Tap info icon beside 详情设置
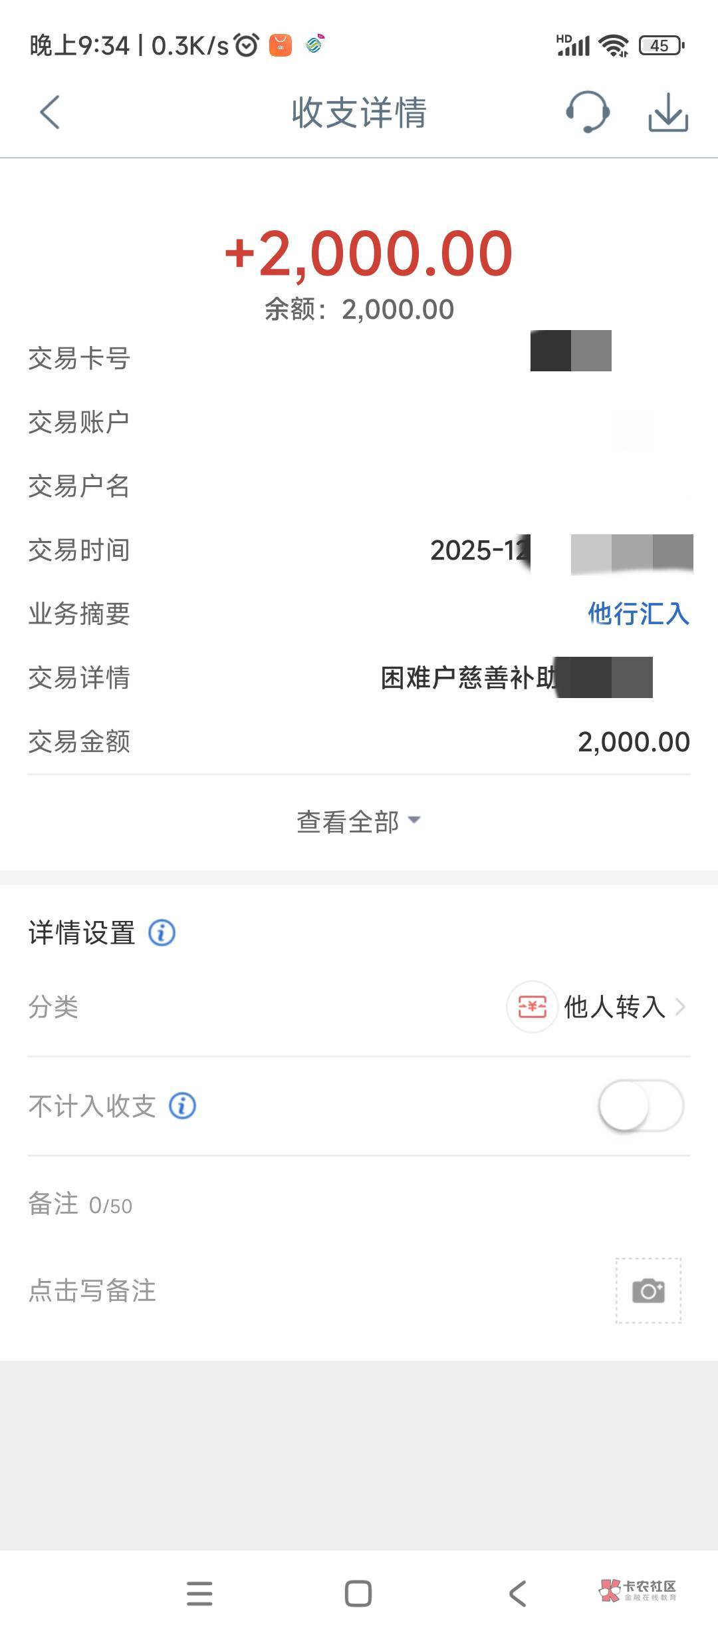The height and width of the screenshot is (1637, 718). 162,933
